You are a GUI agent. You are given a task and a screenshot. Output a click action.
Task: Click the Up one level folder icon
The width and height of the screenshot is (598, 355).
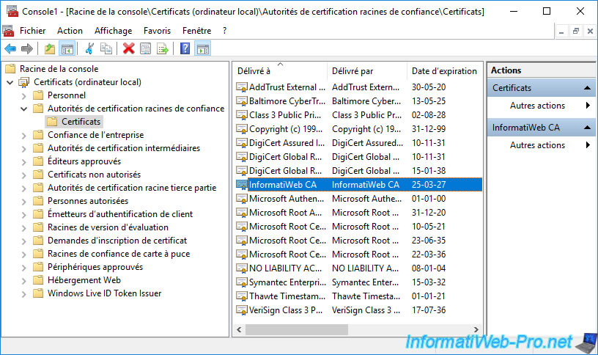click(50, 49)
